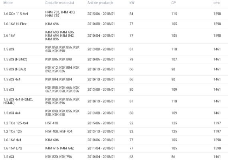The height and width of the screenshot is (160, 228).
Task: Click the Motor column header
Action: [8, 3]
